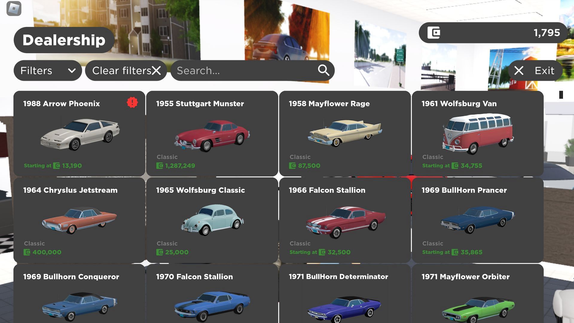Click the 1,287,249 price text

coord(180,166)
